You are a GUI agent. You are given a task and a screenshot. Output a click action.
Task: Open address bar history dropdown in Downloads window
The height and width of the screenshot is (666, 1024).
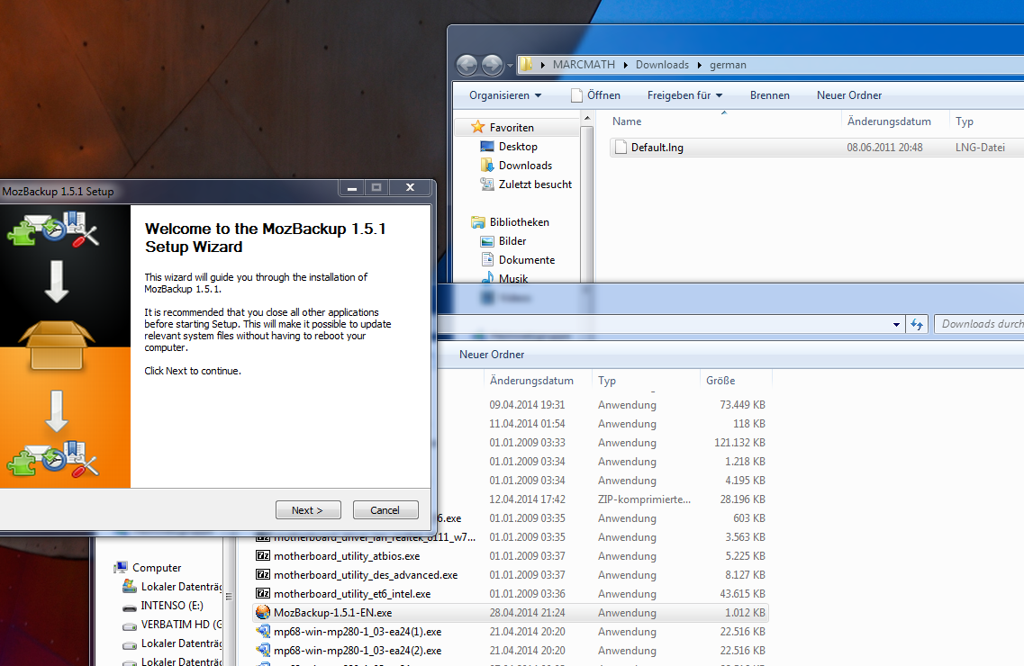[896, 324]
